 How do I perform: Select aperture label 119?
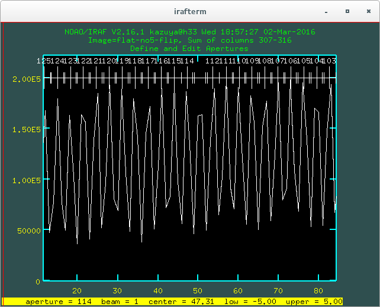pyautogui.click(x=122, y=60)
